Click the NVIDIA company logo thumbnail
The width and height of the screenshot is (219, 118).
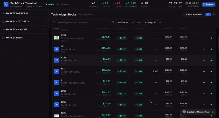pos(57,38)
